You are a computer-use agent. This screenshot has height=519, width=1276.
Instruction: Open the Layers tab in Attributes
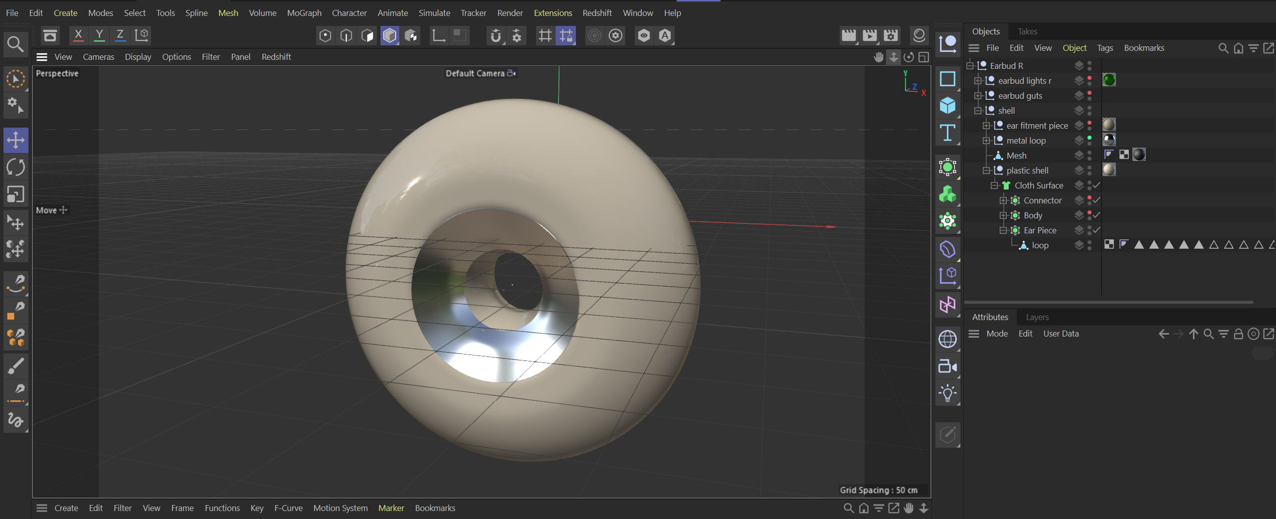click(1037, 317)
